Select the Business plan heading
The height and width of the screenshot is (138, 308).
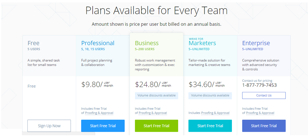point(147,43)
